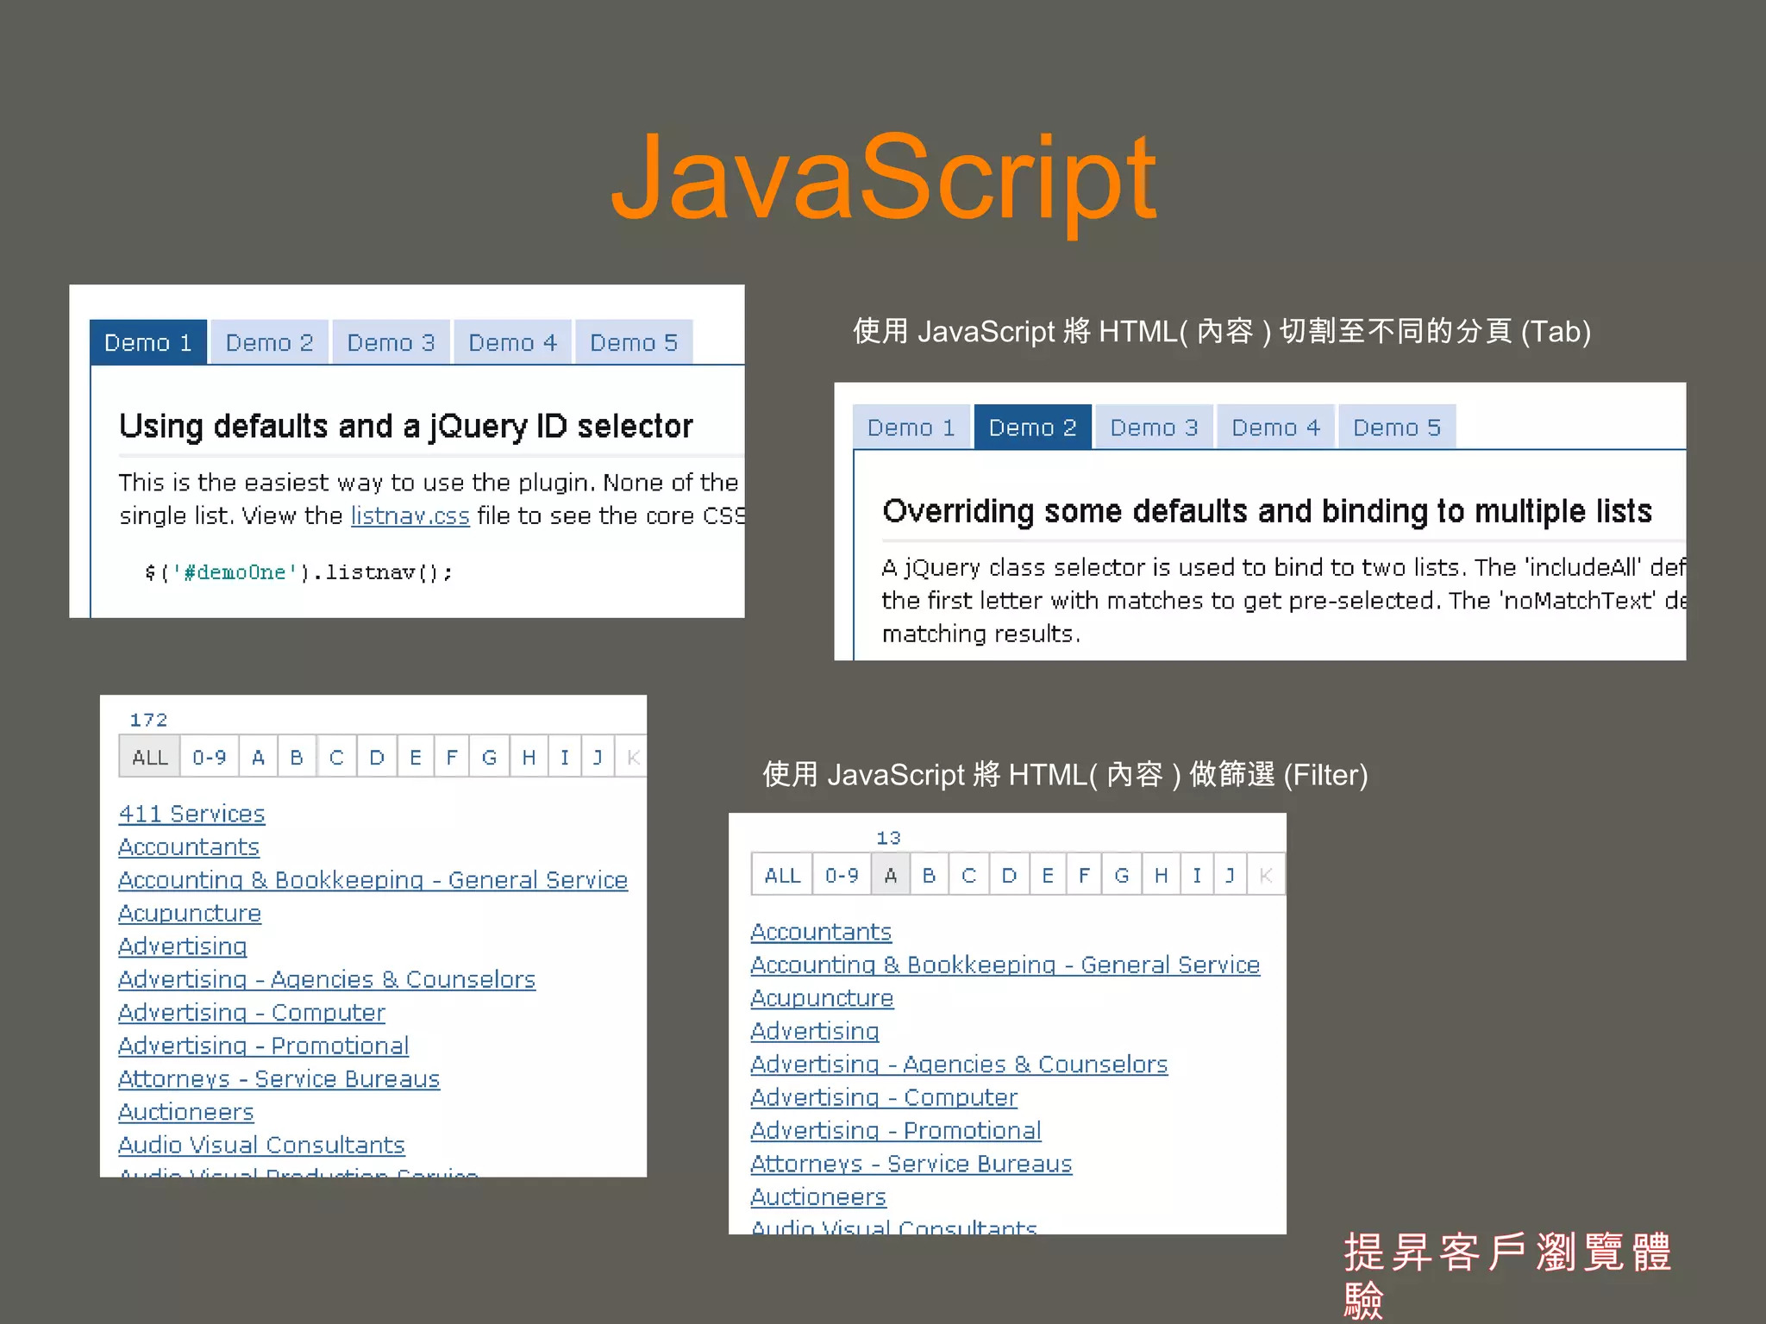Screen dimensions: 1766x1324
Task: Filter left list by 0-9
Action: pyautogui.click(x=210, y=758)
